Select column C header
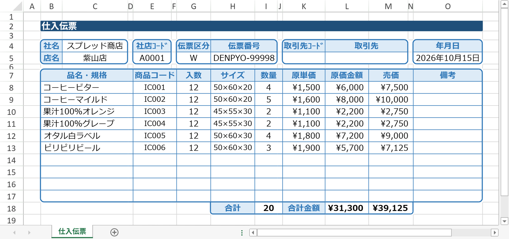The height and width of the screenshot is (239, 509). 95,6
